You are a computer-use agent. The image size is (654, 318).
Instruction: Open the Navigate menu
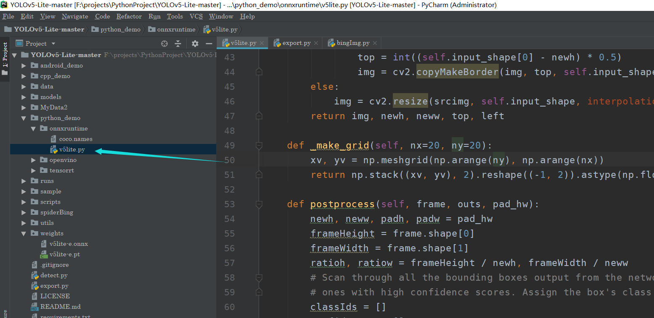coord(75,16)
